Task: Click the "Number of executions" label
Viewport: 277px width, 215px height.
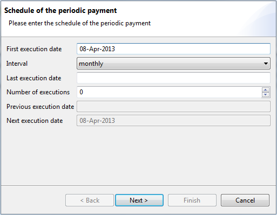Action: 38,92
